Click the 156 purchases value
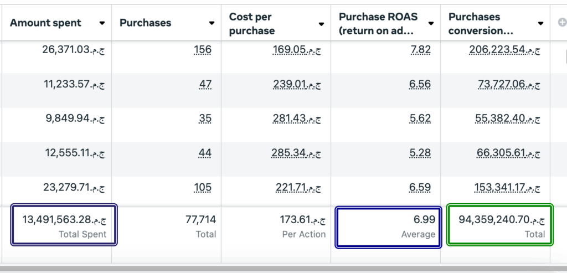This screenshot has width=567, height=273. pyautogui.click(x=203, y=50)
